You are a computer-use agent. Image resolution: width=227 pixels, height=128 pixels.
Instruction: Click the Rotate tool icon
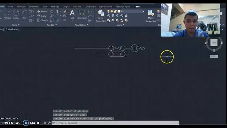(52, 11)
